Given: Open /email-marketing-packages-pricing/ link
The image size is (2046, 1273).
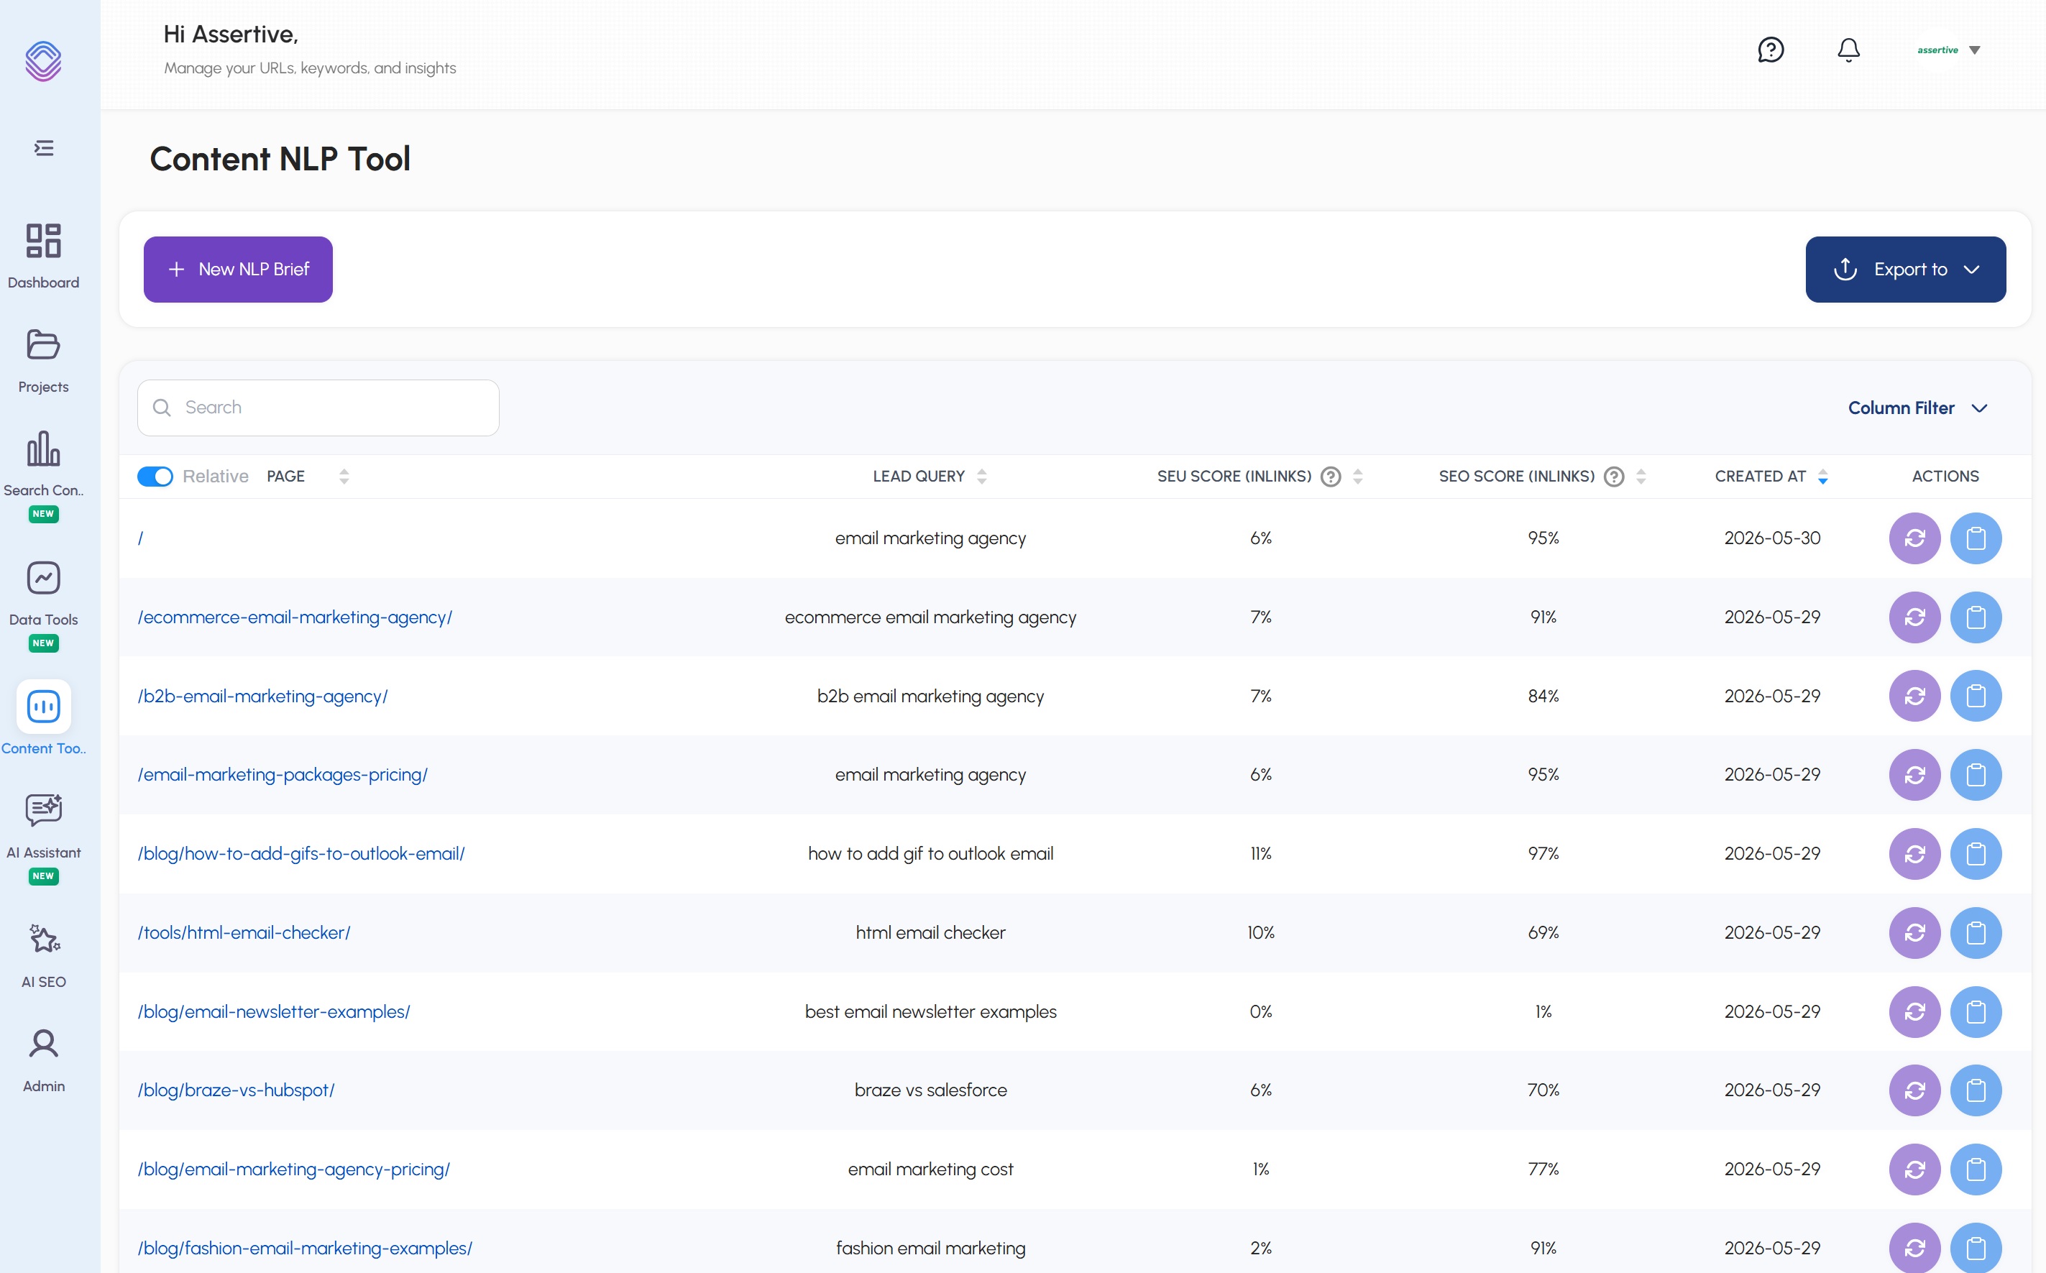Looking at the screenshot, I should (x=283, y=775).
